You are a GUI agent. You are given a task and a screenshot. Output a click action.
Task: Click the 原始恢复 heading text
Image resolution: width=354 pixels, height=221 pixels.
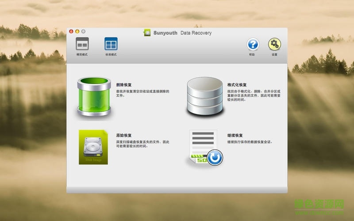124,135
